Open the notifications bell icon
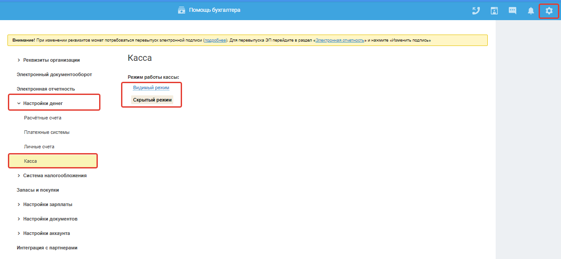 tap(531, 10)
